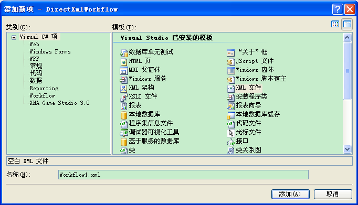Click the 调试器可视化工具 label
The width and height of the screenshot is (358, 205).
[x=154, y=132]
